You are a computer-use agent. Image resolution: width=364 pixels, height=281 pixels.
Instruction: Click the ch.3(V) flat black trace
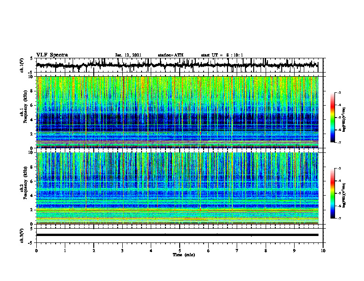[177, 235]
